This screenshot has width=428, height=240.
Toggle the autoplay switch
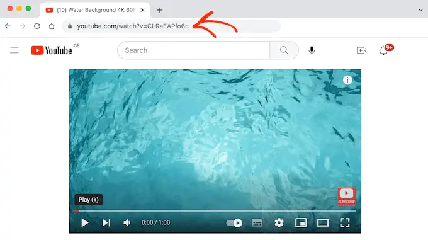click(x=234, y=223)
